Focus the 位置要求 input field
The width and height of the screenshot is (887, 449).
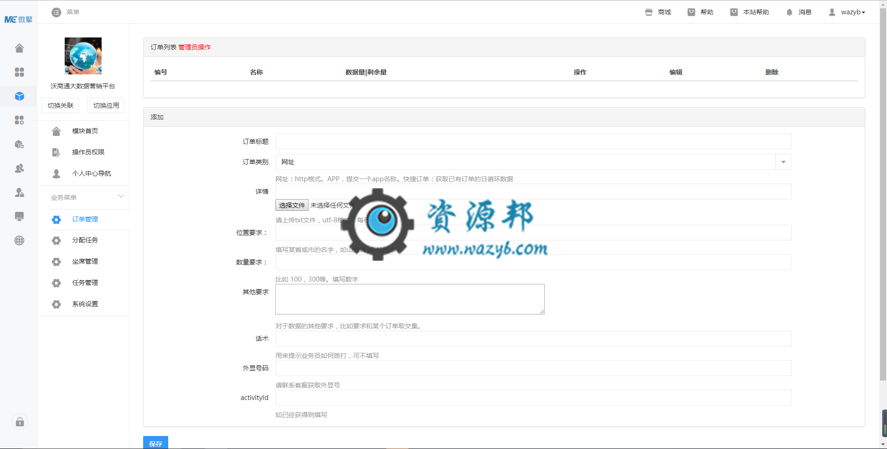click(533, 233)
